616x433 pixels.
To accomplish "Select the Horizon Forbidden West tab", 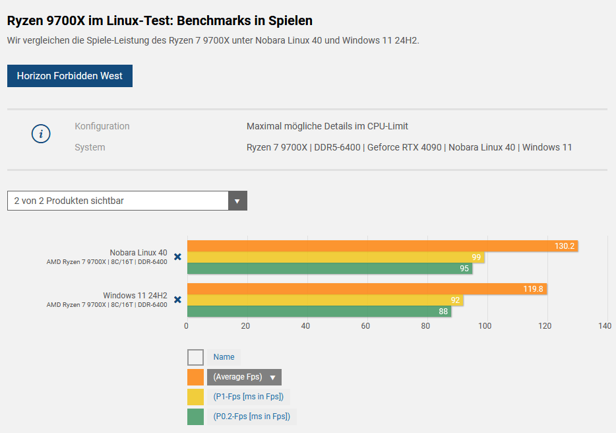I will point(70,76).
